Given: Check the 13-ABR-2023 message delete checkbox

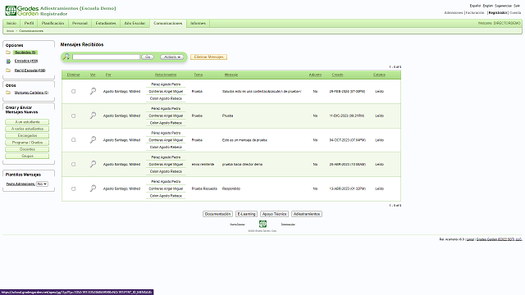Looking at the screenshot, I should point(73,188).
